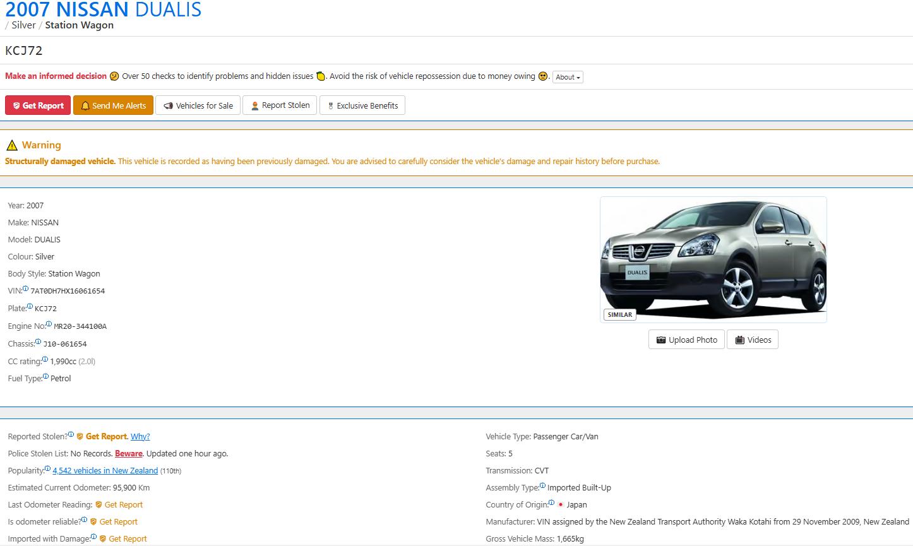Click the info icon next to Reported Stolen
The image size is (913, 546).
(x=71, y=435)
